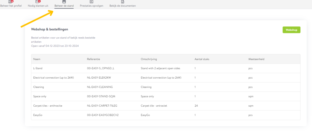Go to Bekijk de documenten tab
The height and width of the screenshot is (136, 312).
click(122, 6)
